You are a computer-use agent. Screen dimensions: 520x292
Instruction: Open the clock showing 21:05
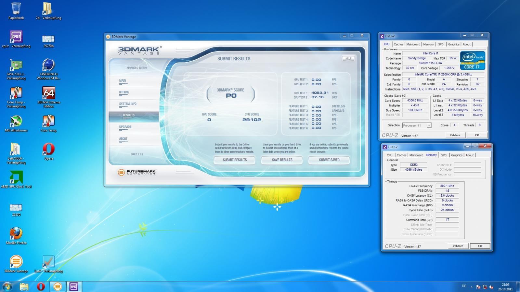(x=505, y=286)
